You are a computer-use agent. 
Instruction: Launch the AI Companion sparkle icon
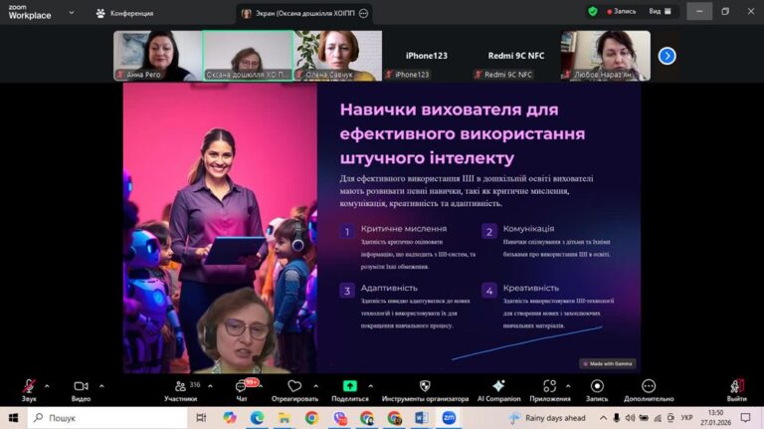pos(498,386)
